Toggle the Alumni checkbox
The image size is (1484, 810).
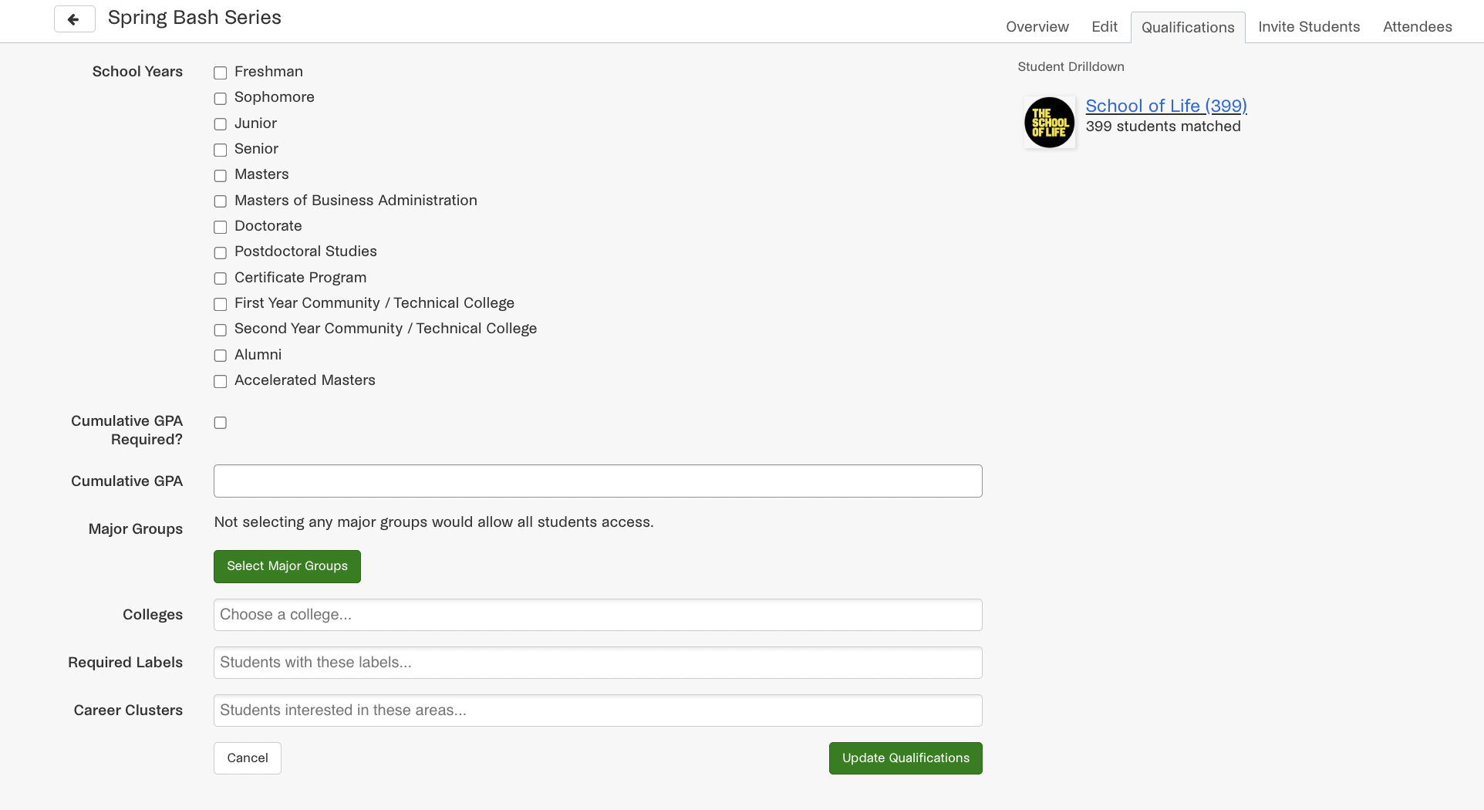coord(221,356)
